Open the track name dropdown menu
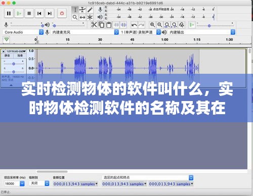This screenshot has height=196, width=253. coord(16,52)
